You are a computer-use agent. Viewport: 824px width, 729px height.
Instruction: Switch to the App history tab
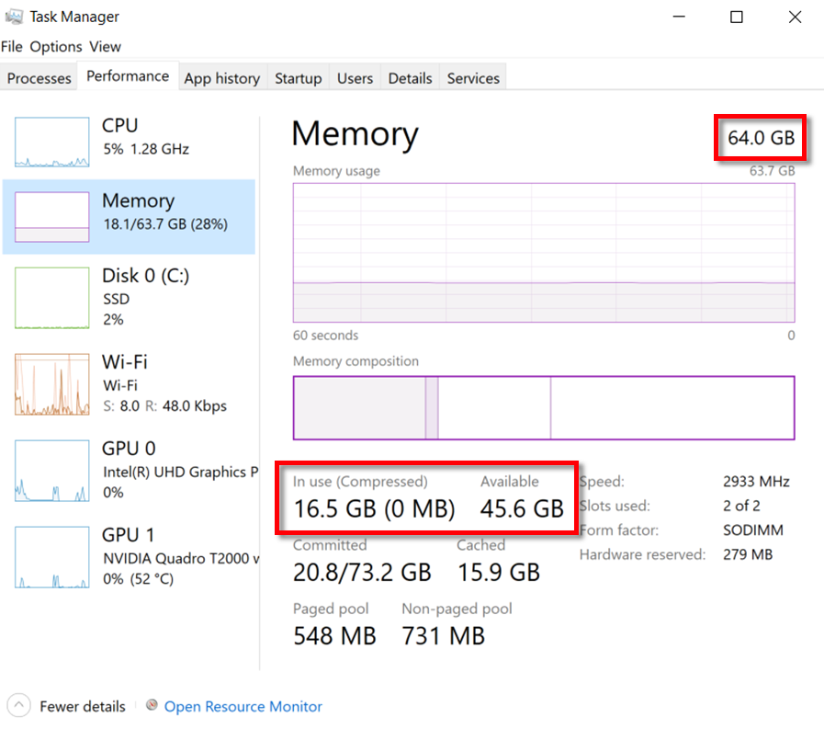pyautogui.click(x=221, y=78)
